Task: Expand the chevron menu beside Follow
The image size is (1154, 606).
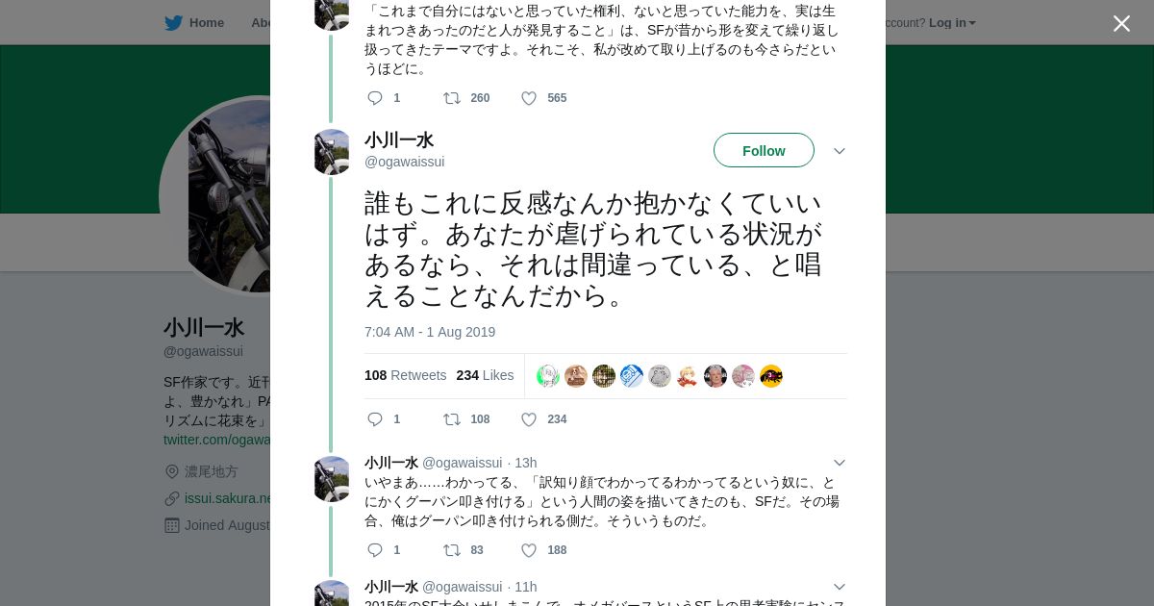Action: (839, 151)
